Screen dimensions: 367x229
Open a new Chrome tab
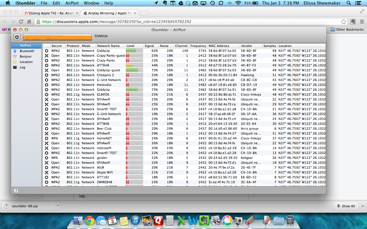pyautogui.click(x=144, y=13)
